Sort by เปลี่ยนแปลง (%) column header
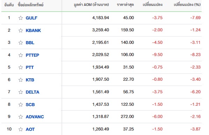 pos(187,5)
